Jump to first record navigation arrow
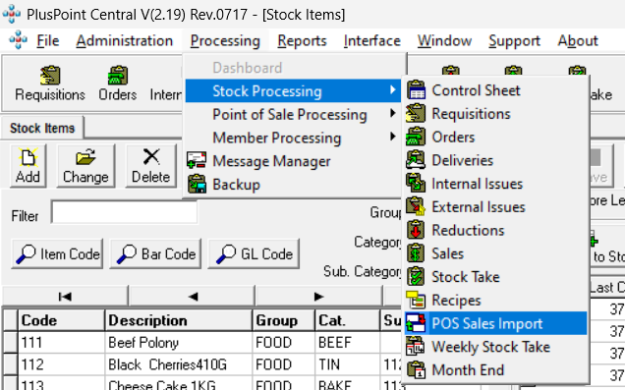This screenshot has height=390, width=625. click(x=65, y=297)
